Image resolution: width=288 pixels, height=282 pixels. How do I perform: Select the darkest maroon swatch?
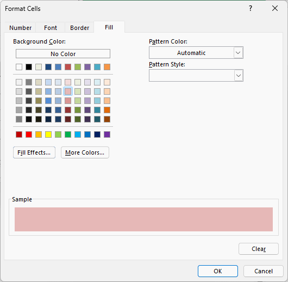click(x=68, y=119)
